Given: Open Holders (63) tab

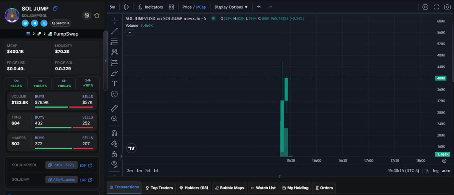Looking at the screenshot, I should click(x=194, y=187).
